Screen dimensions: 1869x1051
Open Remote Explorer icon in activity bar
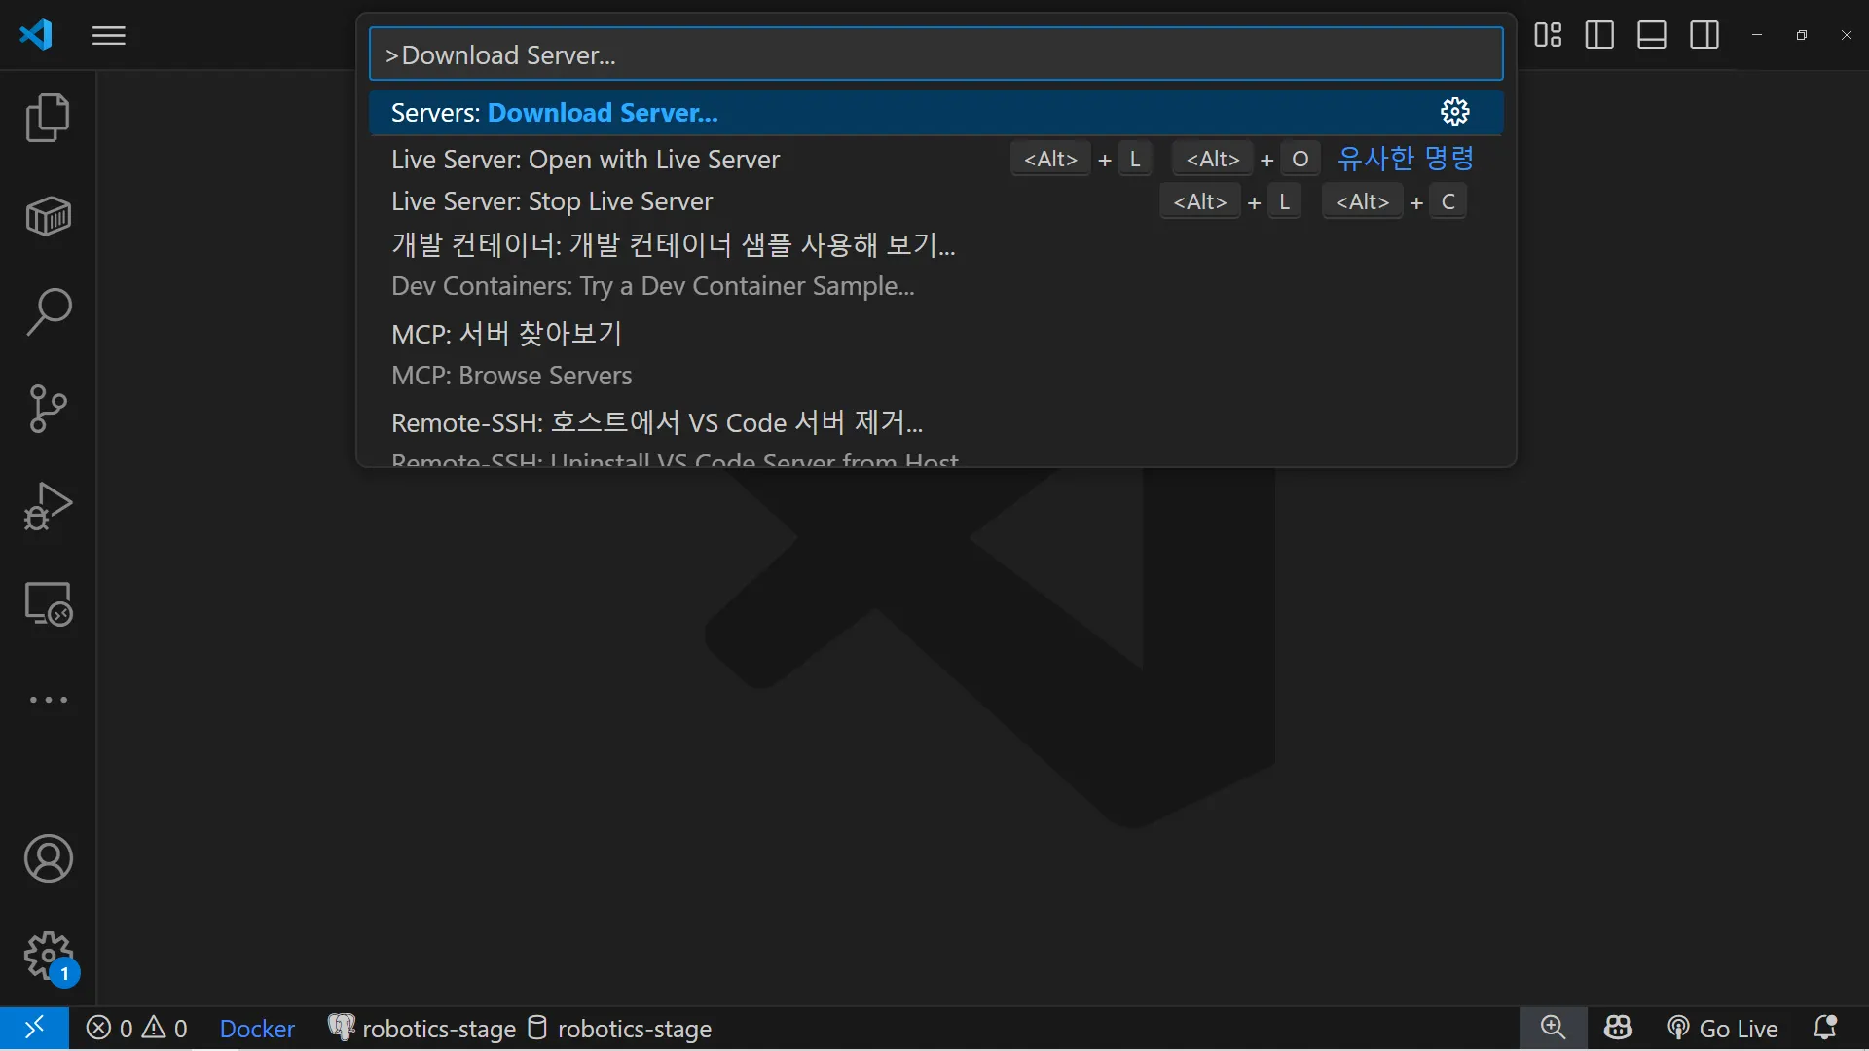[x=48, y=603]
